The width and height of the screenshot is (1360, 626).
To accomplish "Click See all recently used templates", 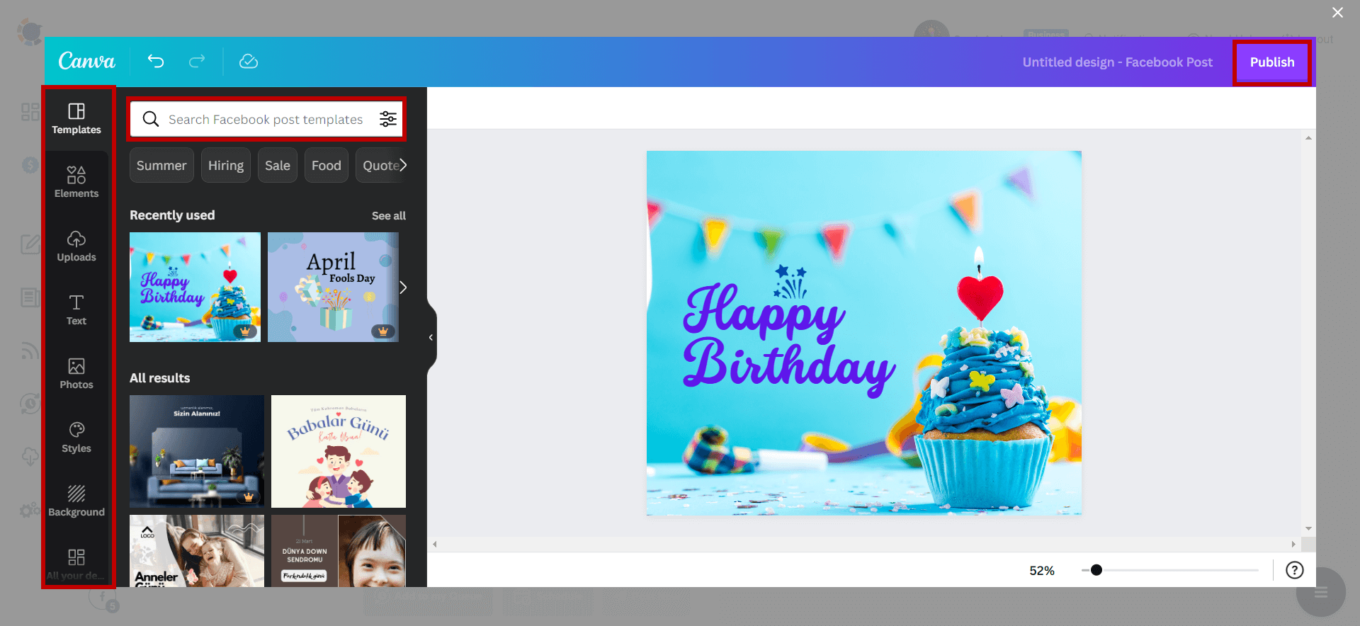I will tap(389, 215).
